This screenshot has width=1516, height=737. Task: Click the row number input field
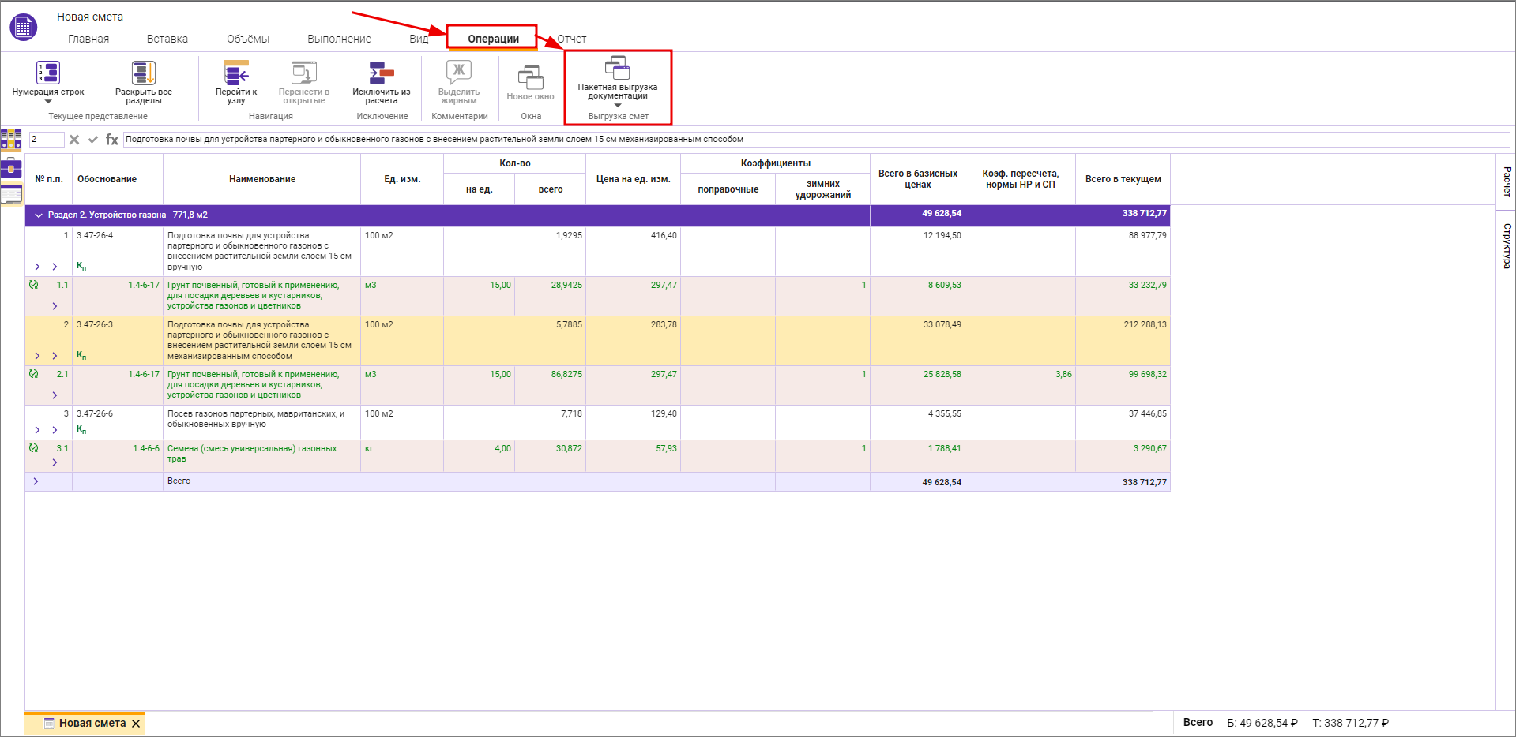tap(46, 140)
